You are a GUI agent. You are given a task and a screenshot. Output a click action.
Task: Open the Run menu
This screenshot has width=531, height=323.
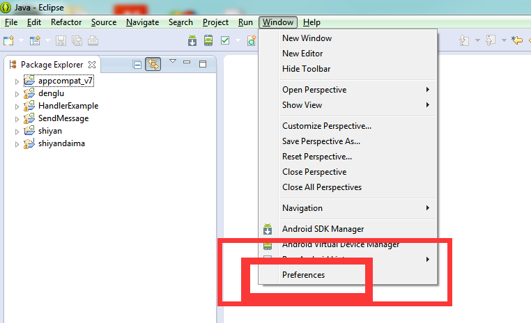coord(245,22)
